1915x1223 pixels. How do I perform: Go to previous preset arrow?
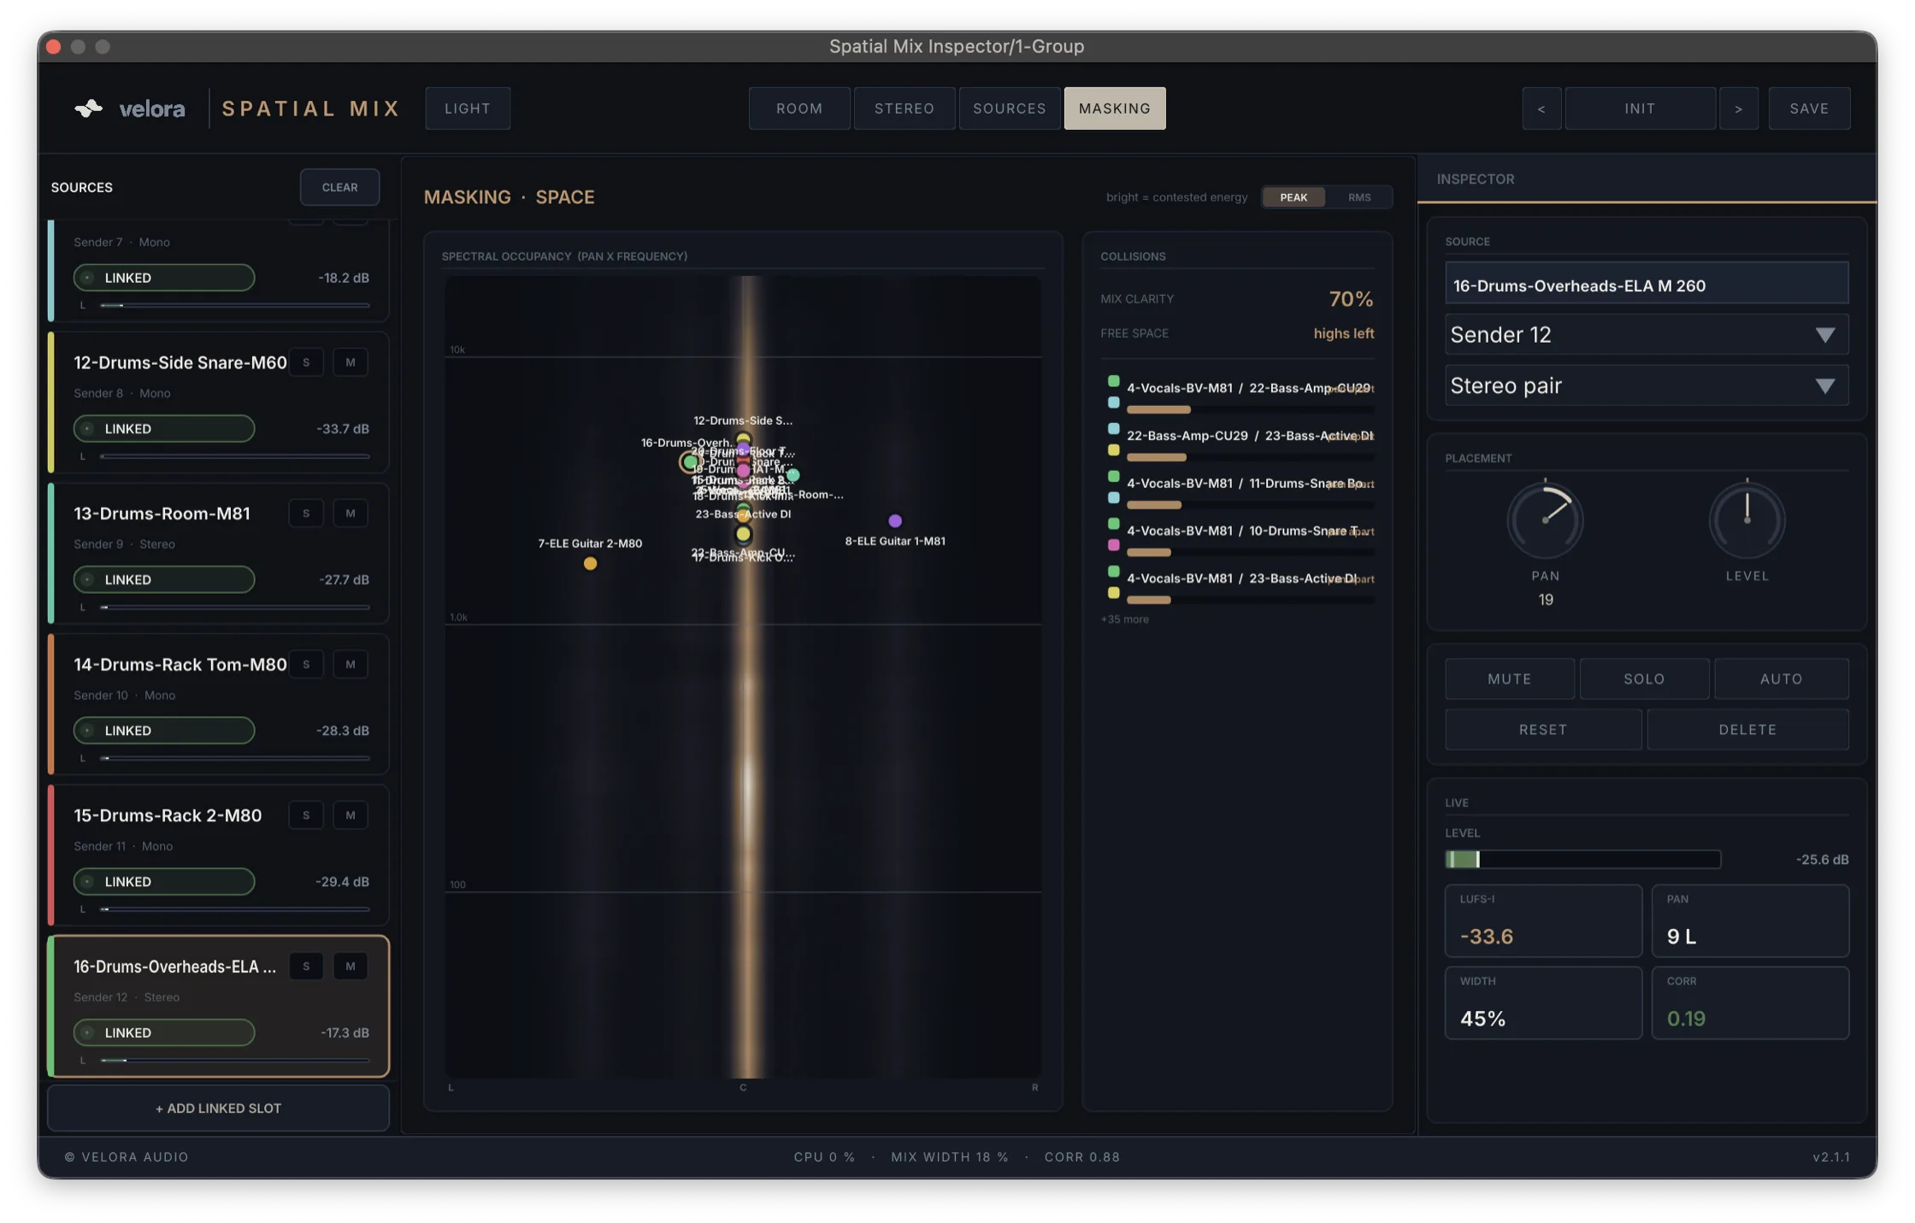point(1541,109)
